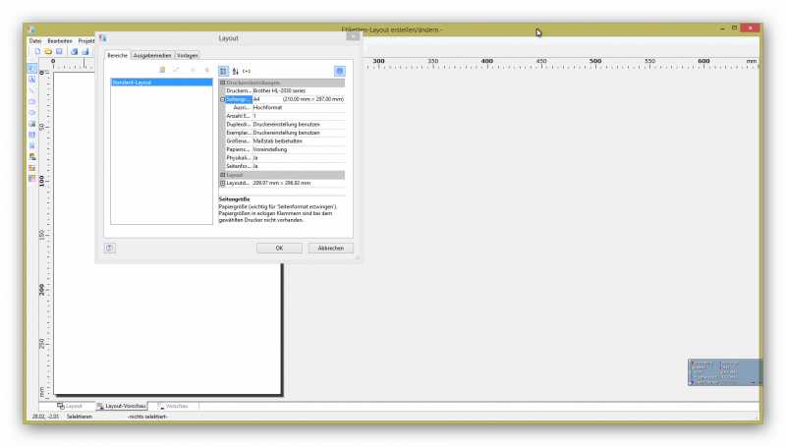The width and height of the screenshot is (786, 447).
Task: Select the text object tool in left toolbar
Action: click(x=32, y=79)
